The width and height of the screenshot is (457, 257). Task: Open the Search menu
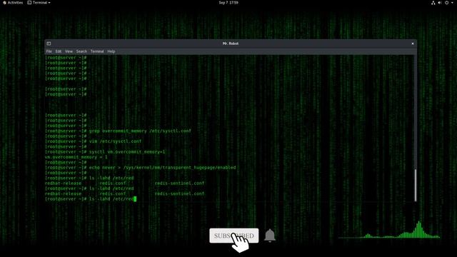point(81,51)
